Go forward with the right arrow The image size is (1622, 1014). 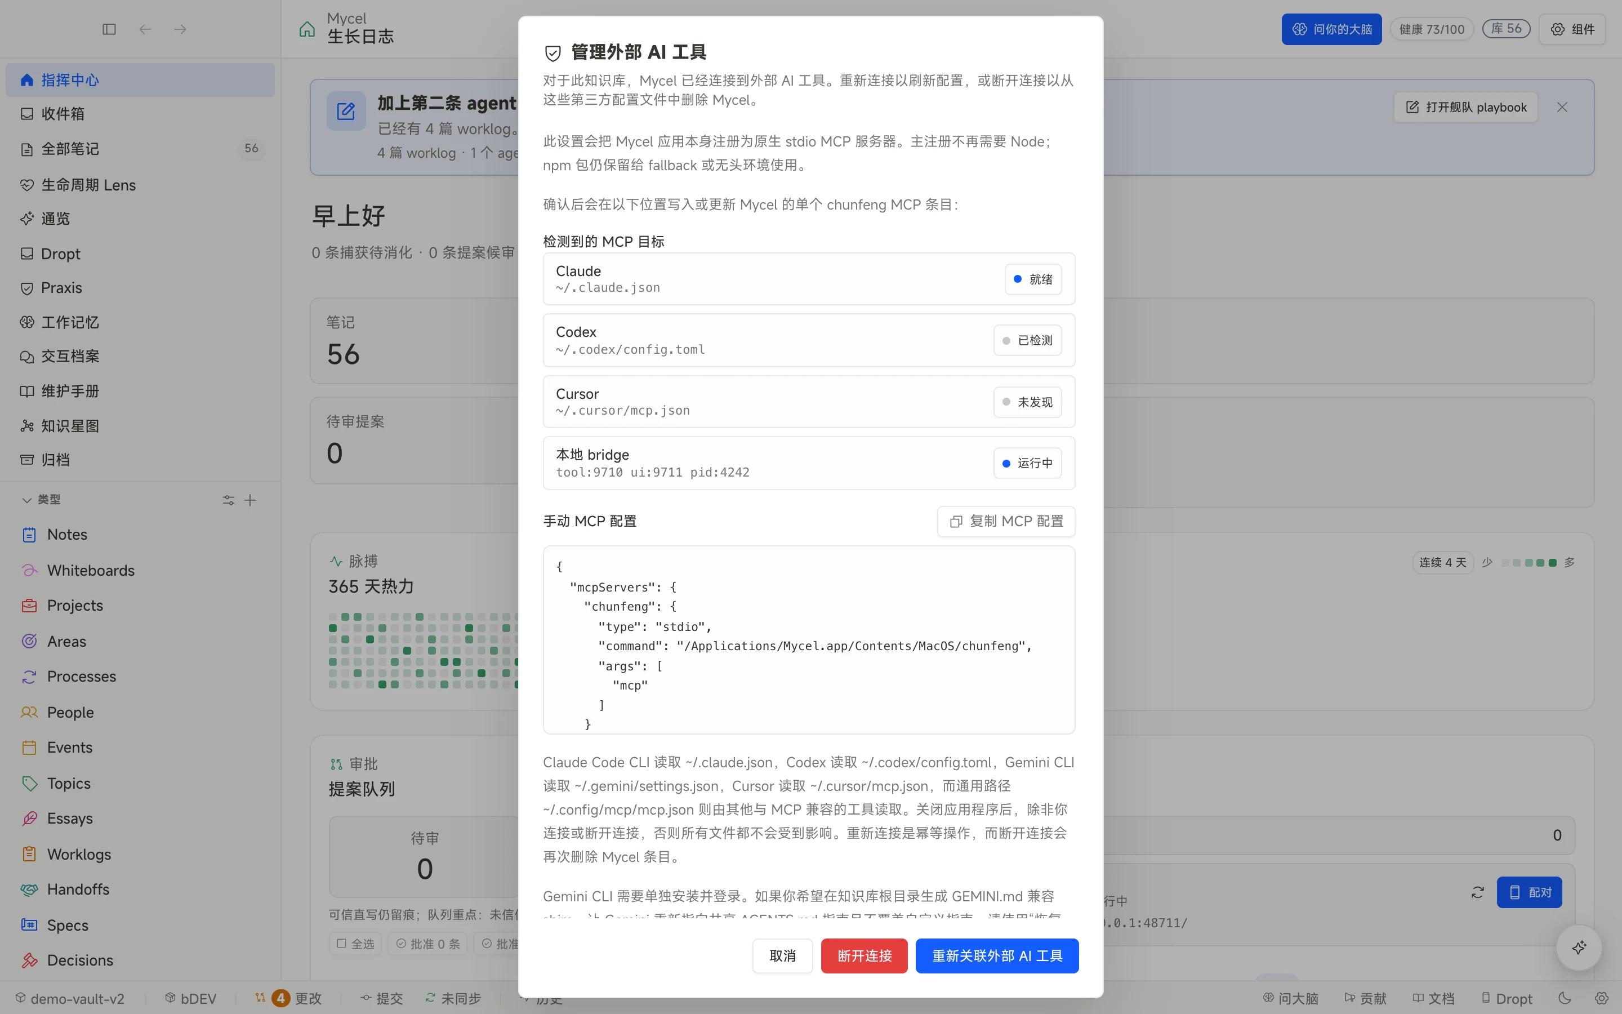180,29
